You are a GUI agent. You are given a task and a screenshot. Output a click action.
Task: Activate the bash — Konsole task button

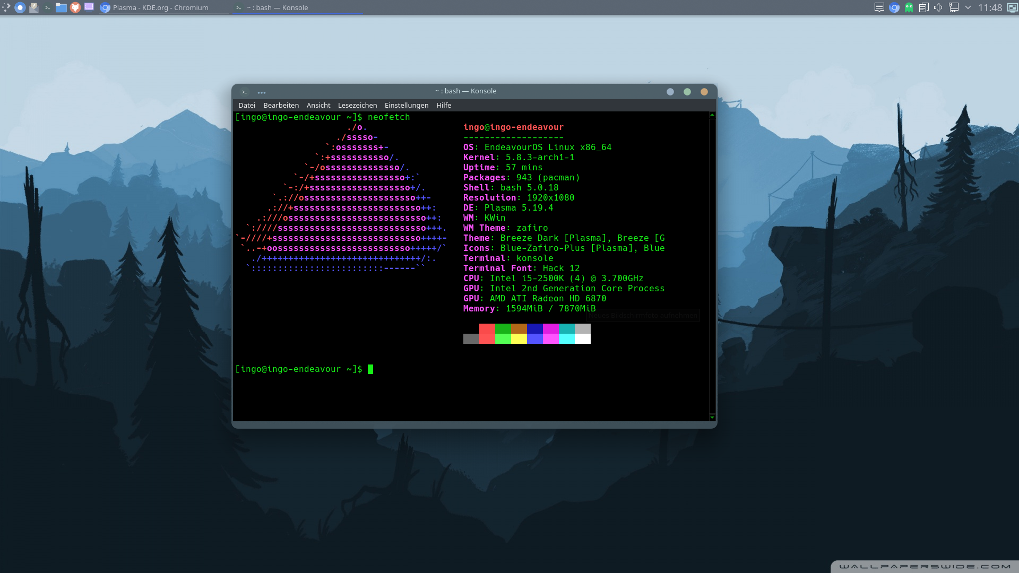tap(297, 7)
